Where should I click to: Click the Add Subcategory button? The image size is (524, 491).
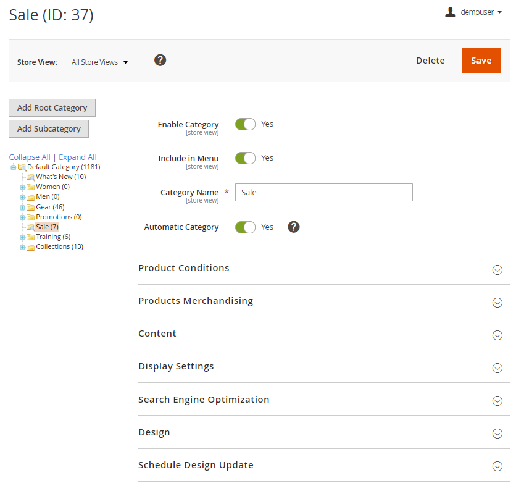tap(49, 128)
